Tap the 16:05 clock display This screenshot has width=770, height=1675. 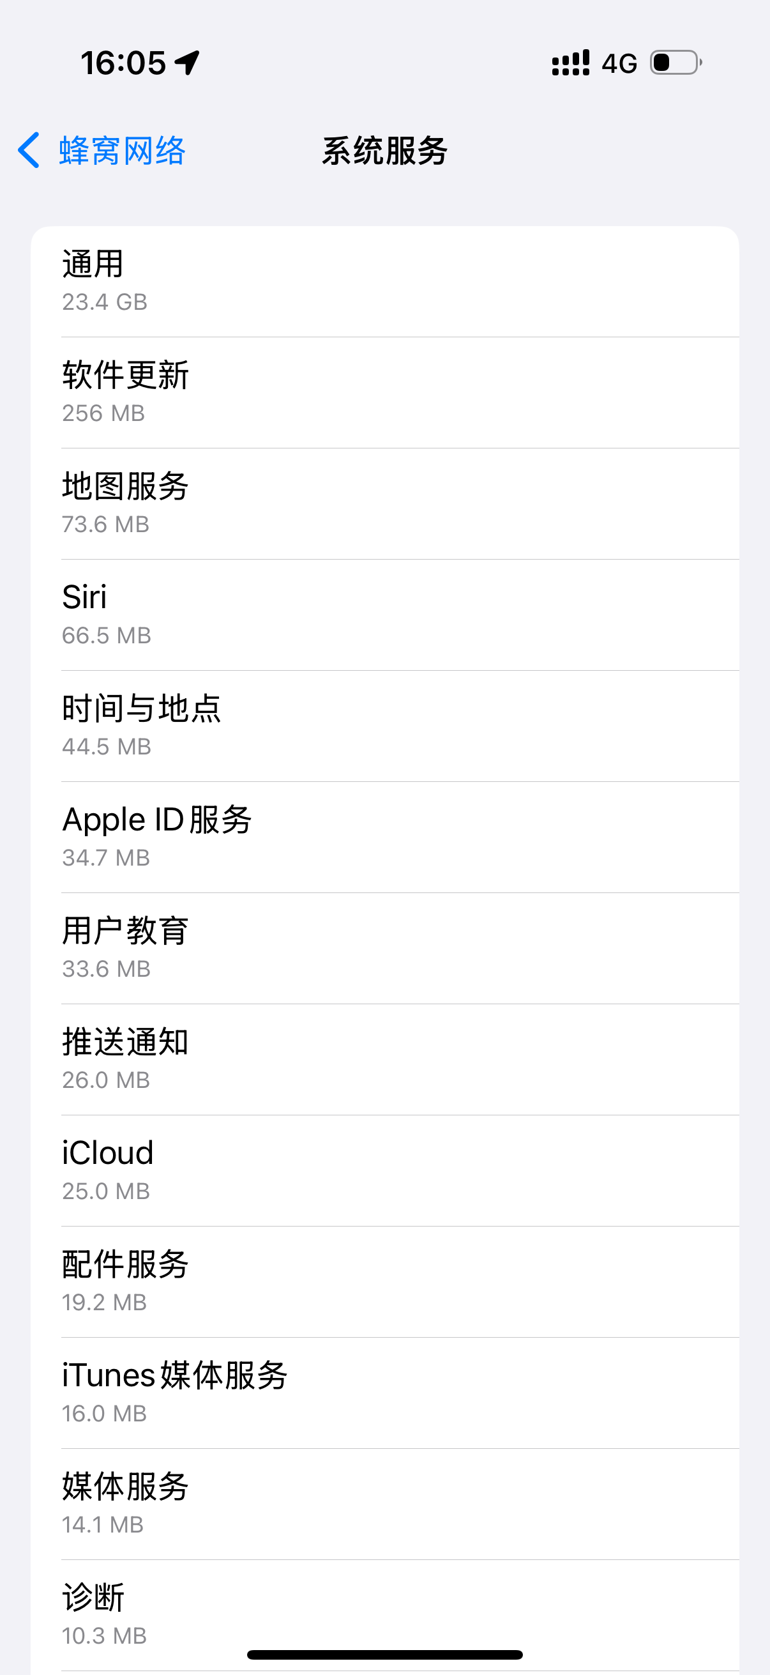pos(123,63)
